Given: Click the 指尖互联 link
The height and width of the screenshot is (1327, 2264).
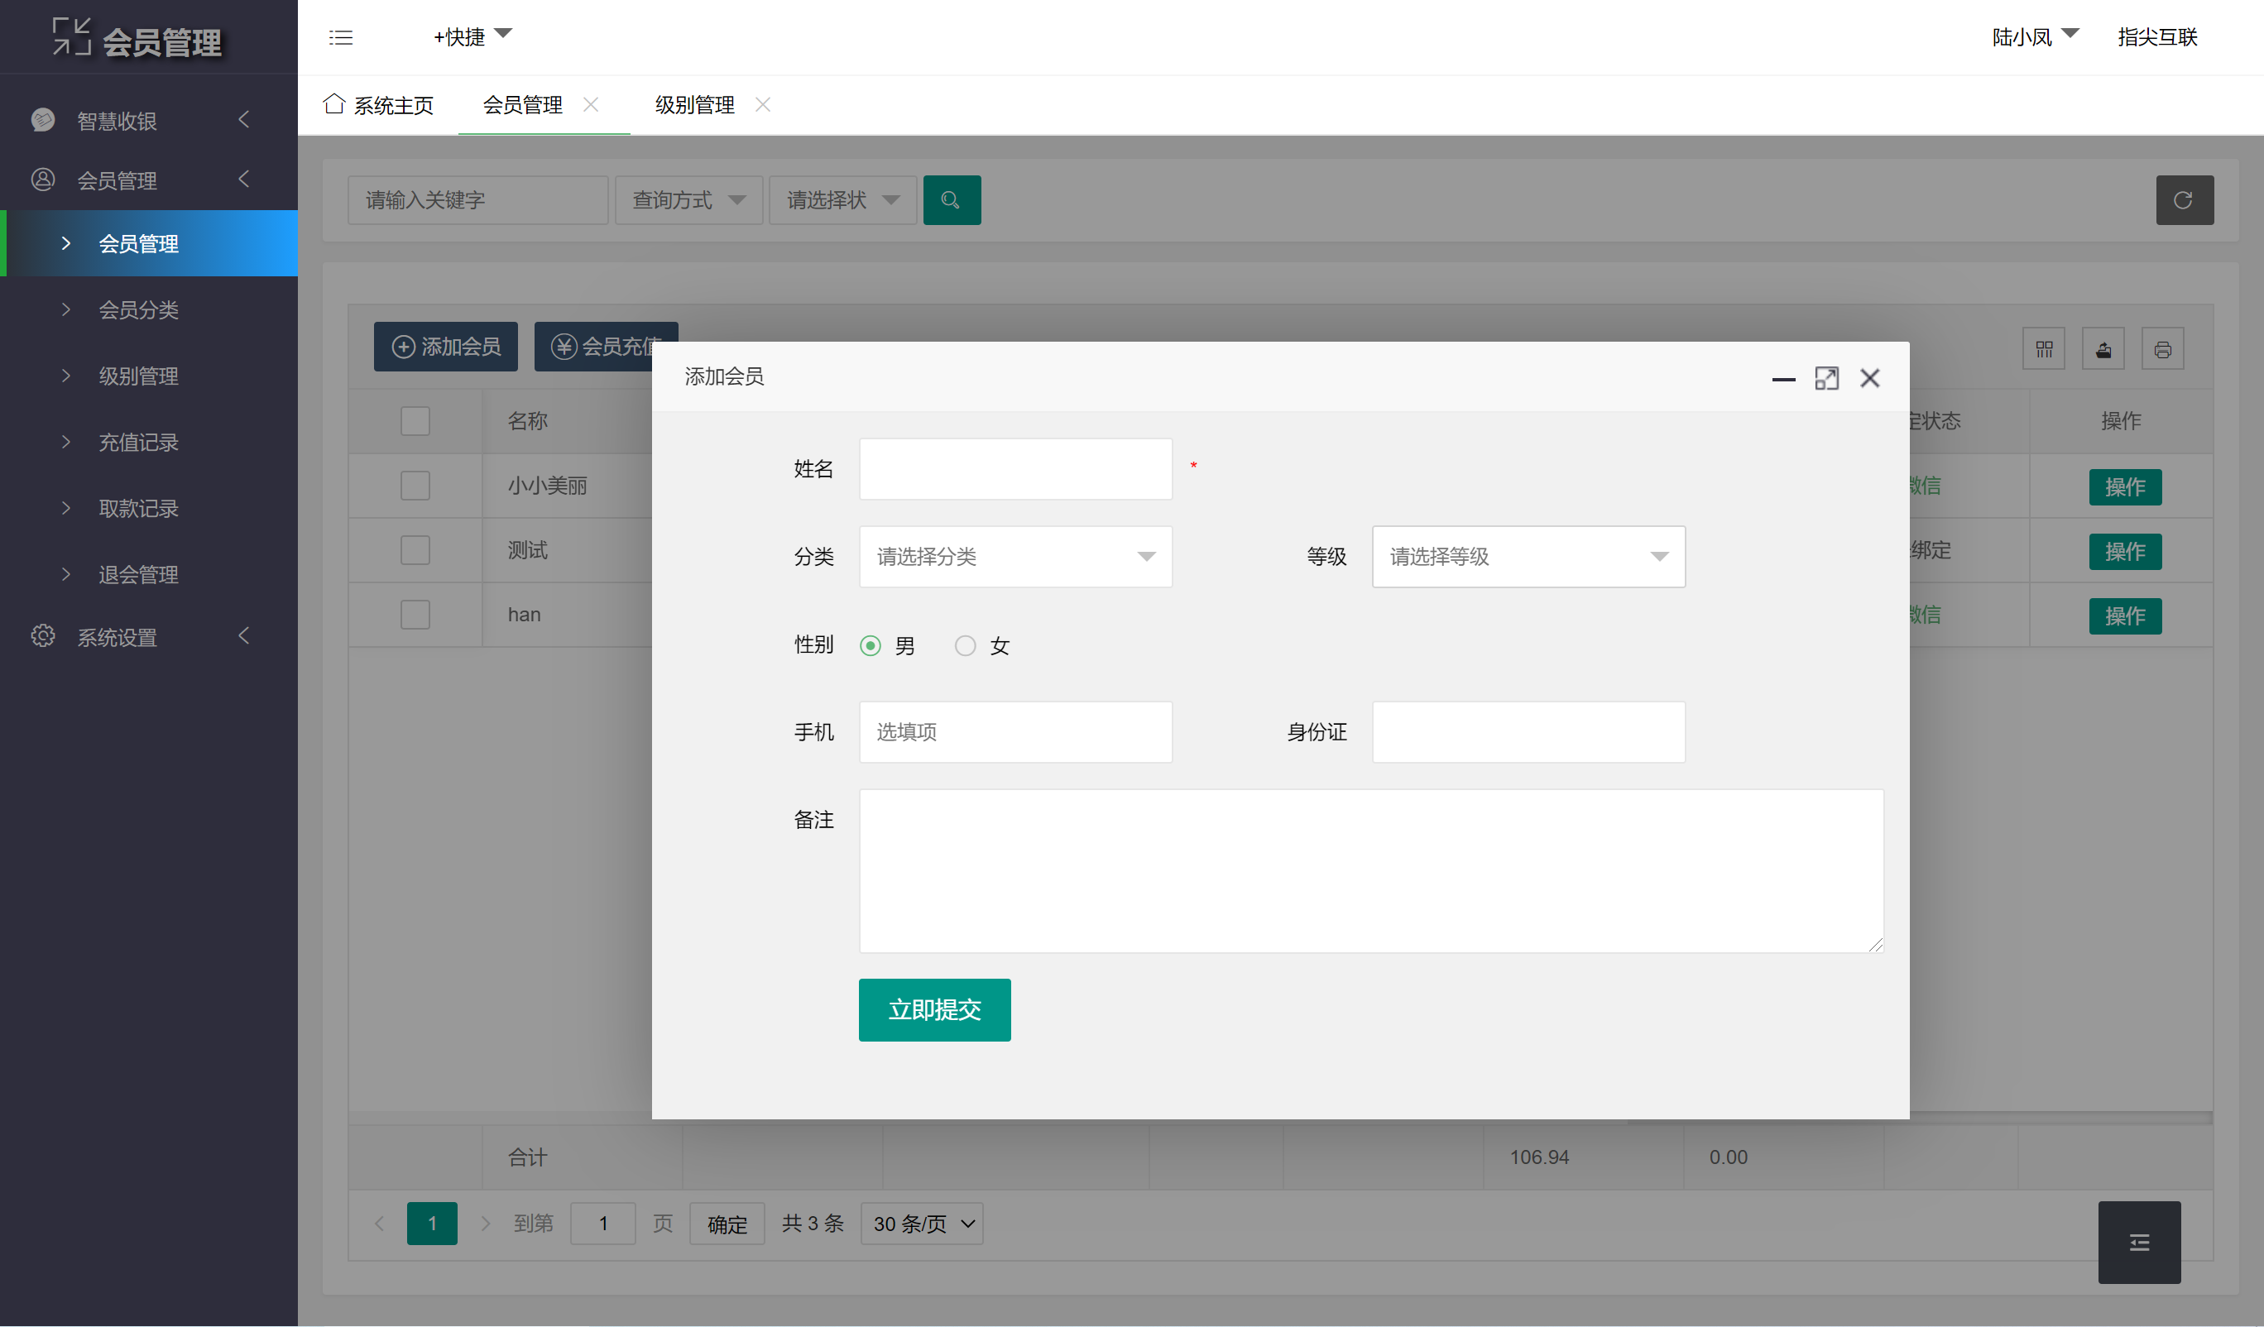Looking at the screenshot, I should (x=2157, y=37).
